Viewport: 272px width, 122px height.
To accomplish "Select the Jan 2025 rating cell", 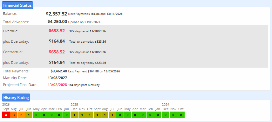I will (x=158, y=115).
